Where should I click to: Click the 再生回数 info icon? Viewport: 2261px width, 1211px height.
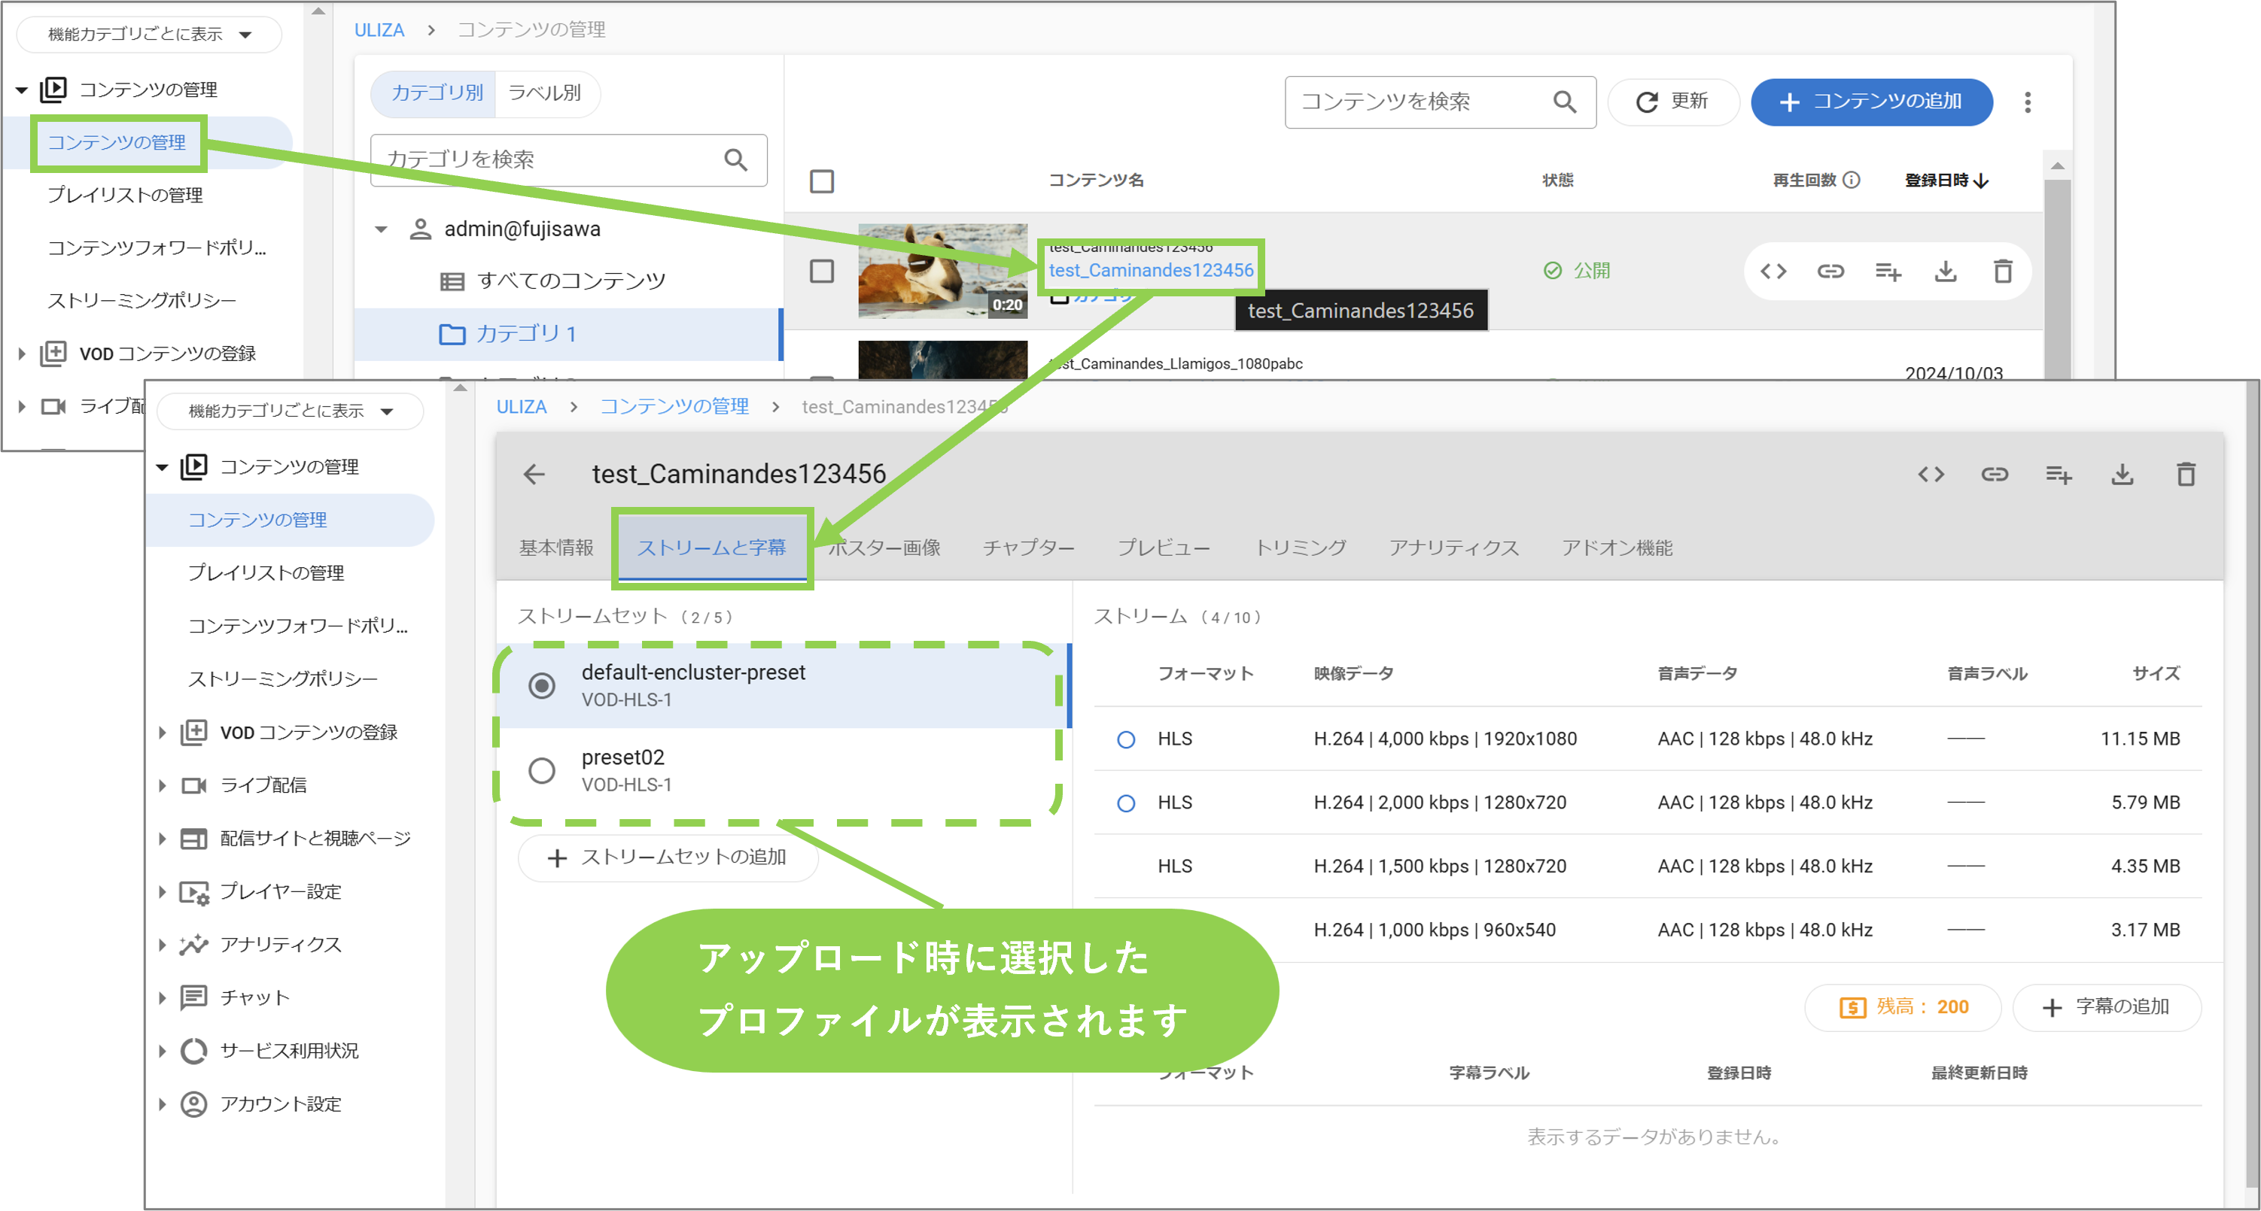1851,180
